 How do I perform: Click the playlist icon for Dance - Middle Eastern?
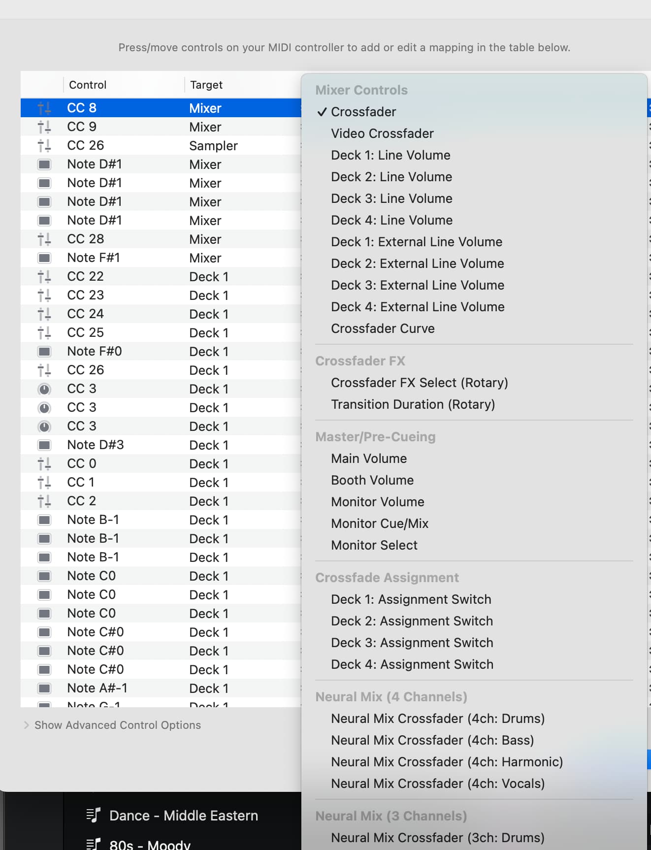93,816
